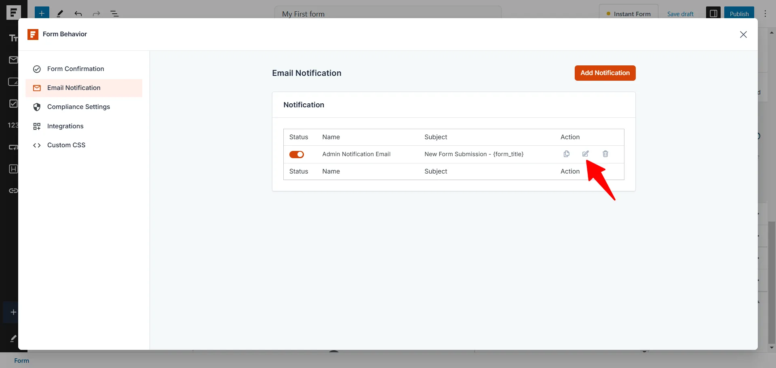Select the number field 123 icon in sidebar
The height and width of the screenshot is (368, 776).
point(12,125)
